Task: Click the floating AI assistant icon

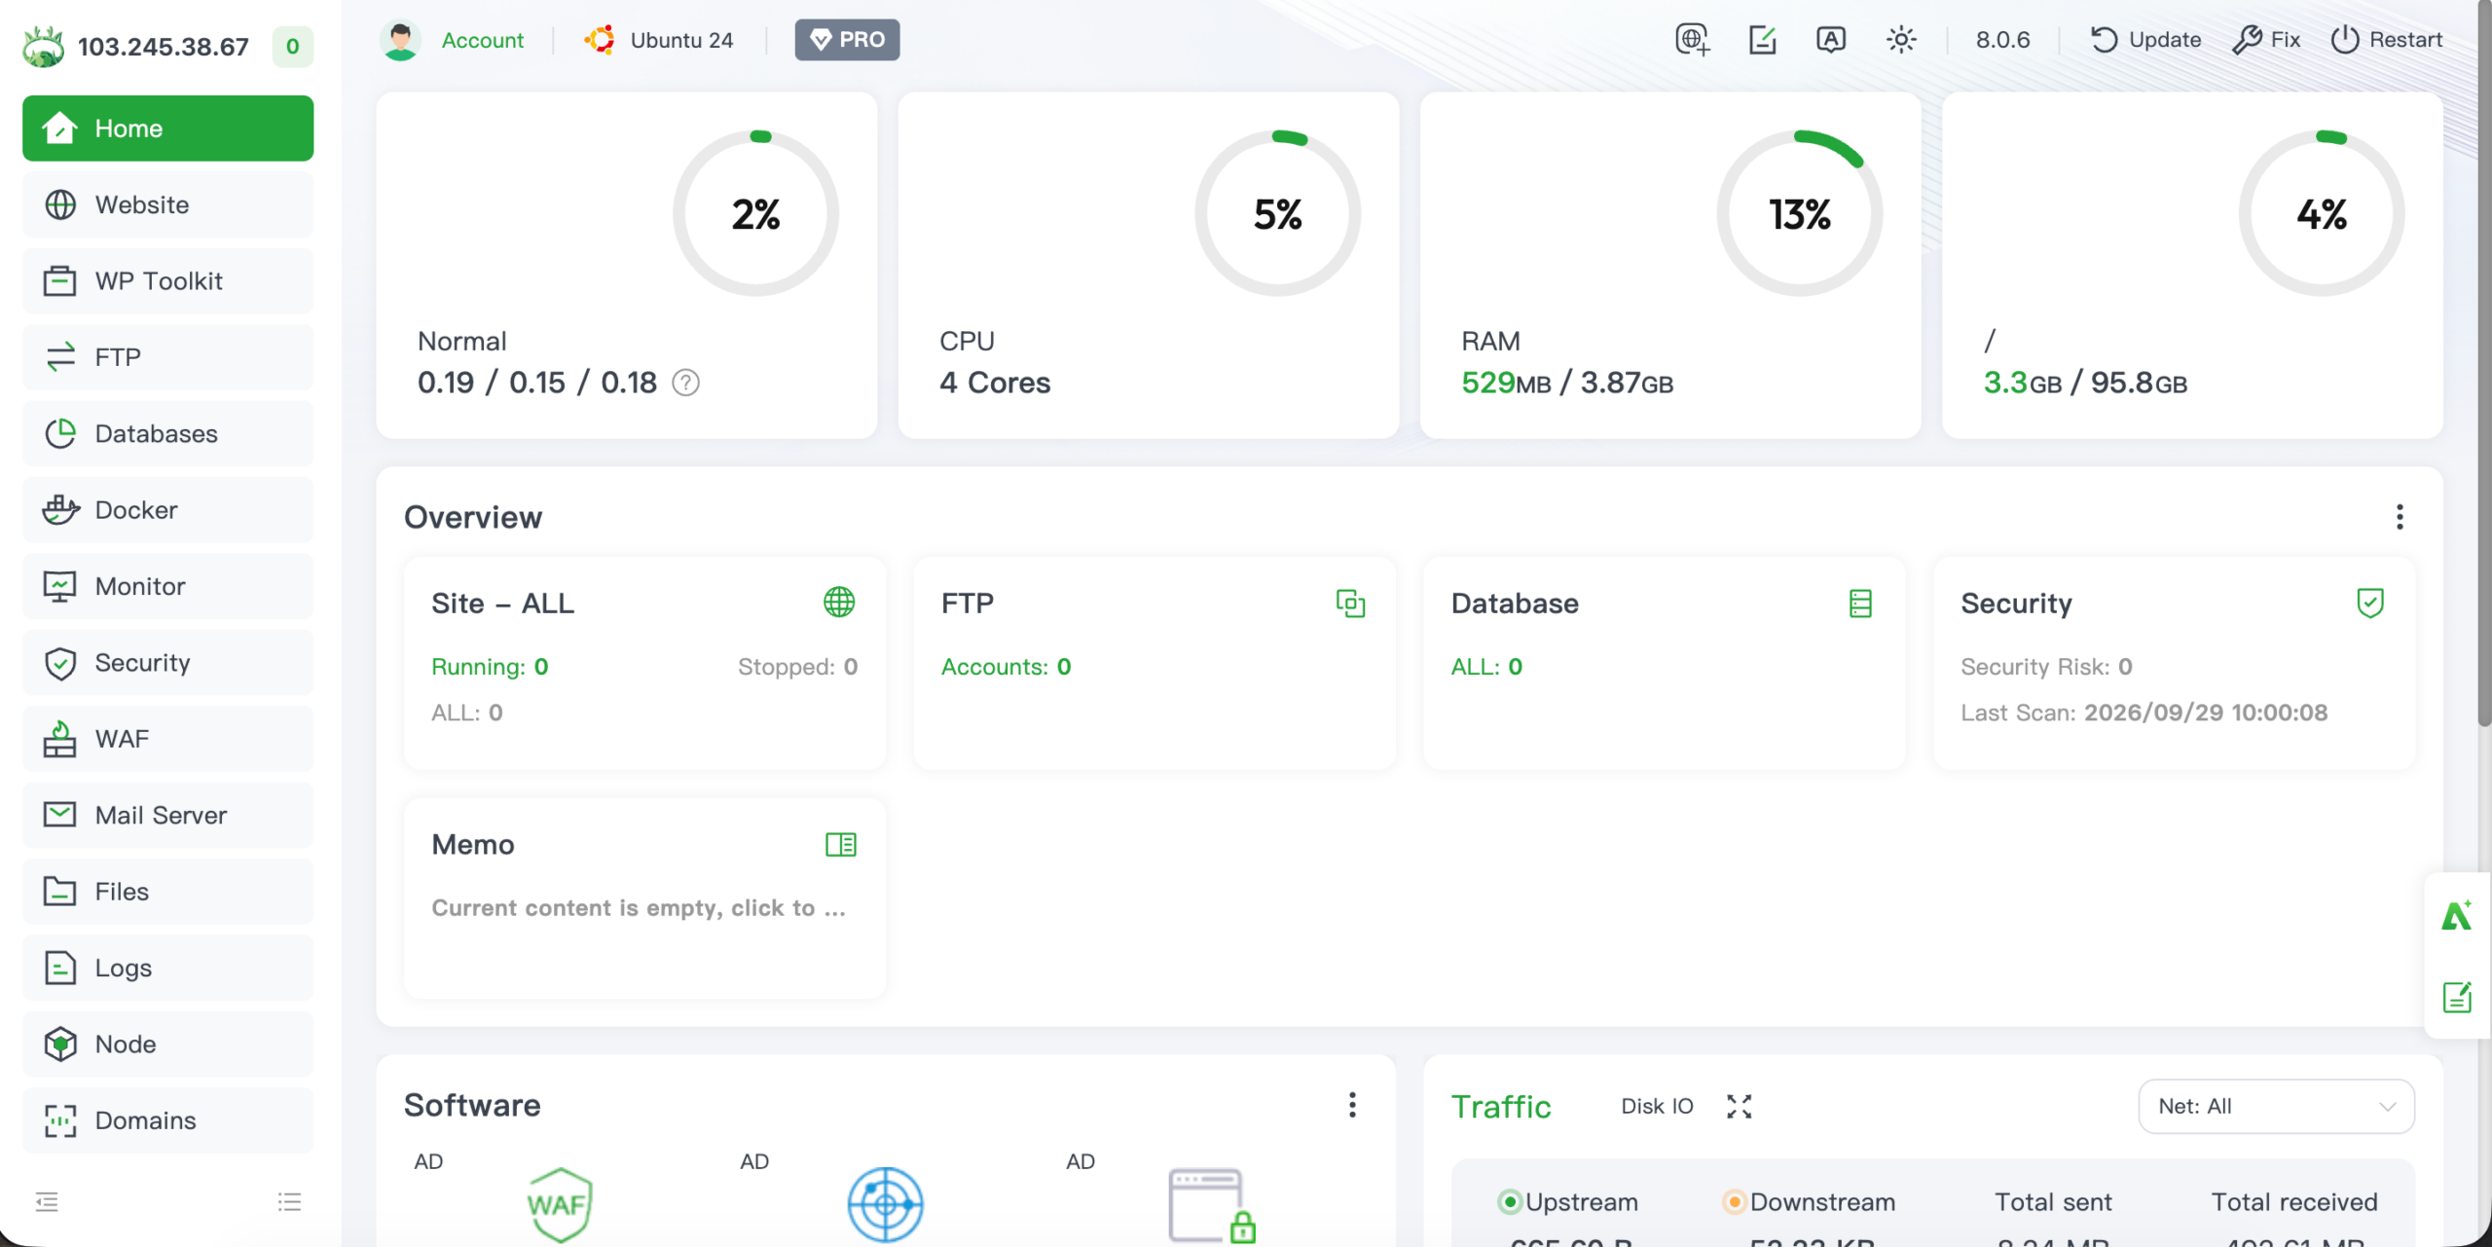Action: 2457,916
